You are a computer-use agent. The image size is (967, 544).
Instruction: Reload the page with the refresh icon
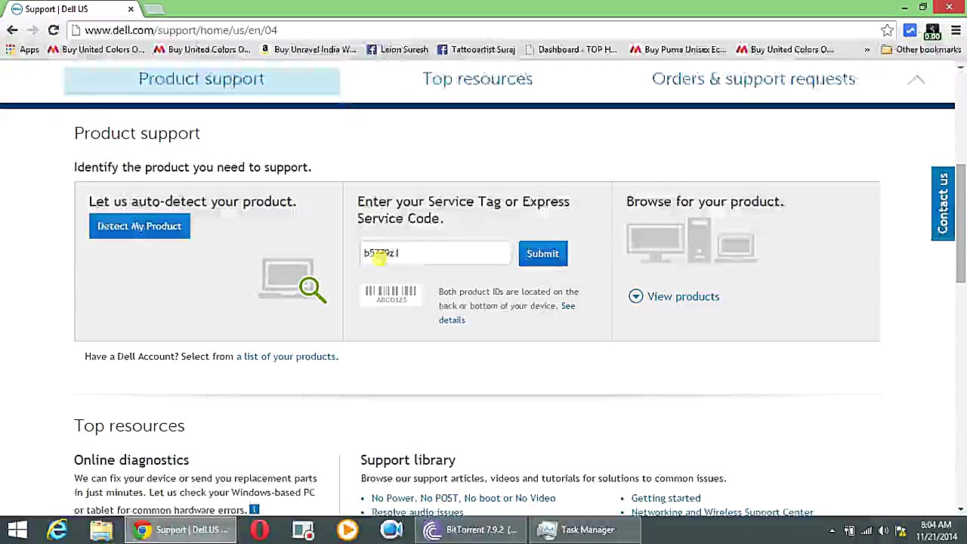[53, 30]
